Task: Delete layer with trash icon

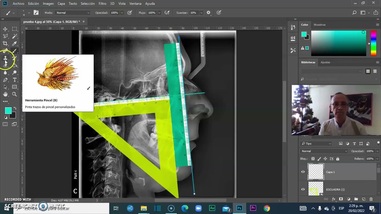Action: click(371, 199)
